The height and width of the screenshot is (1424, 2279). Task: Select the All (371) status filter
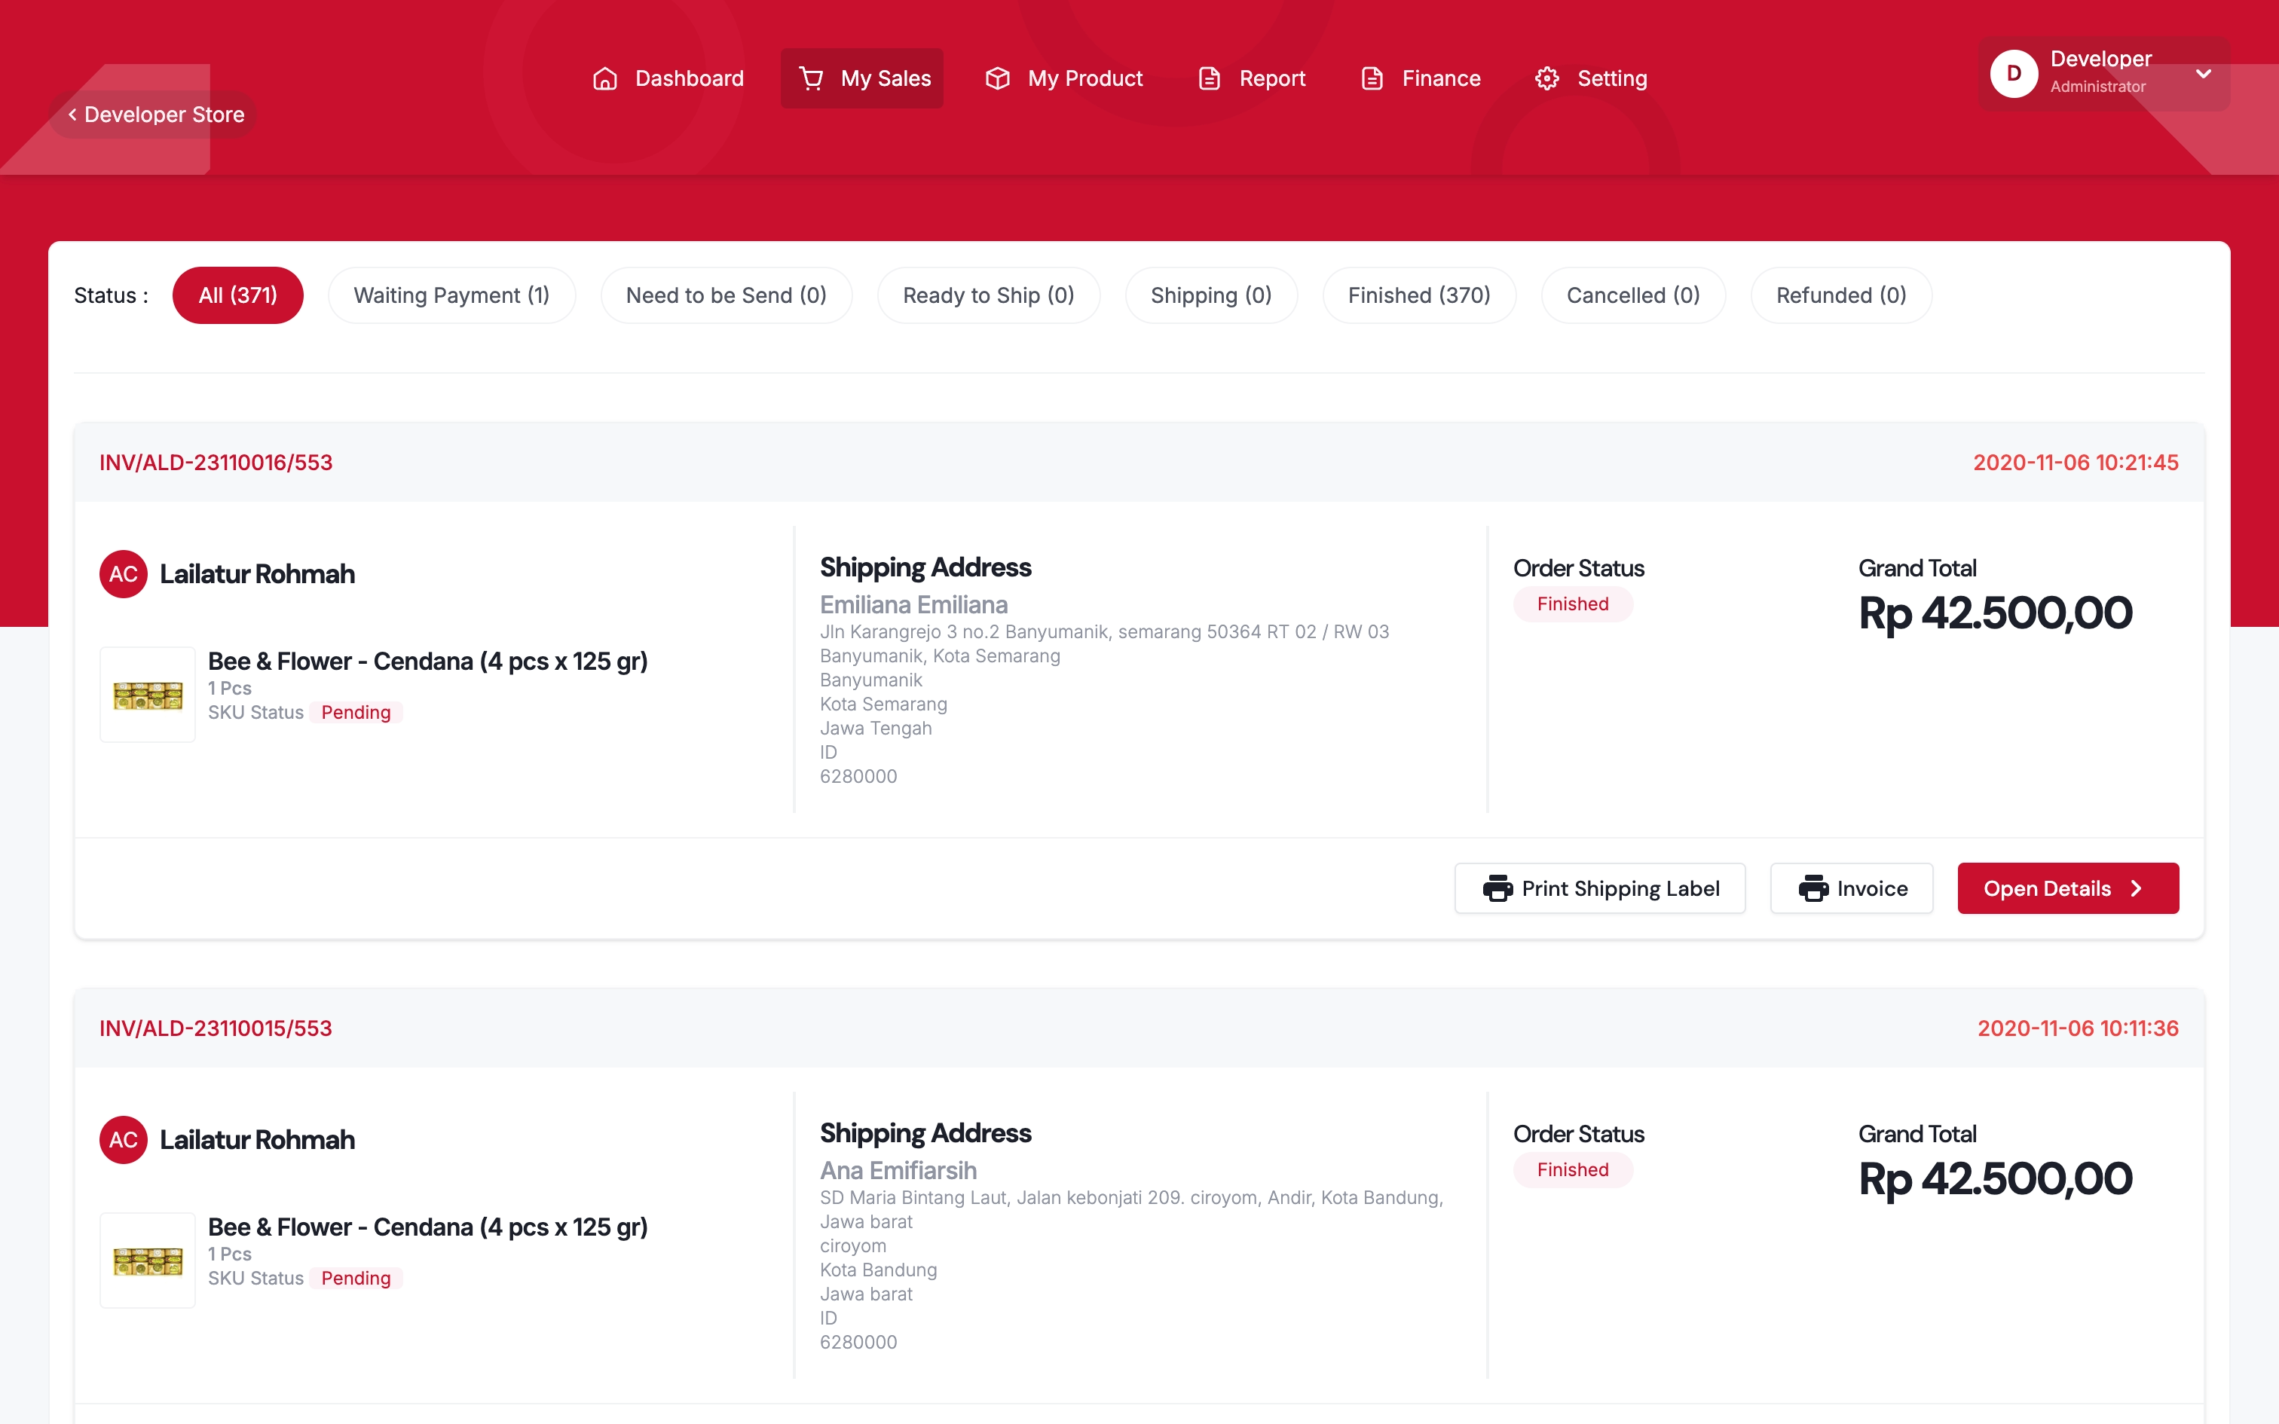pyautogui.click(x=237, y=295)
